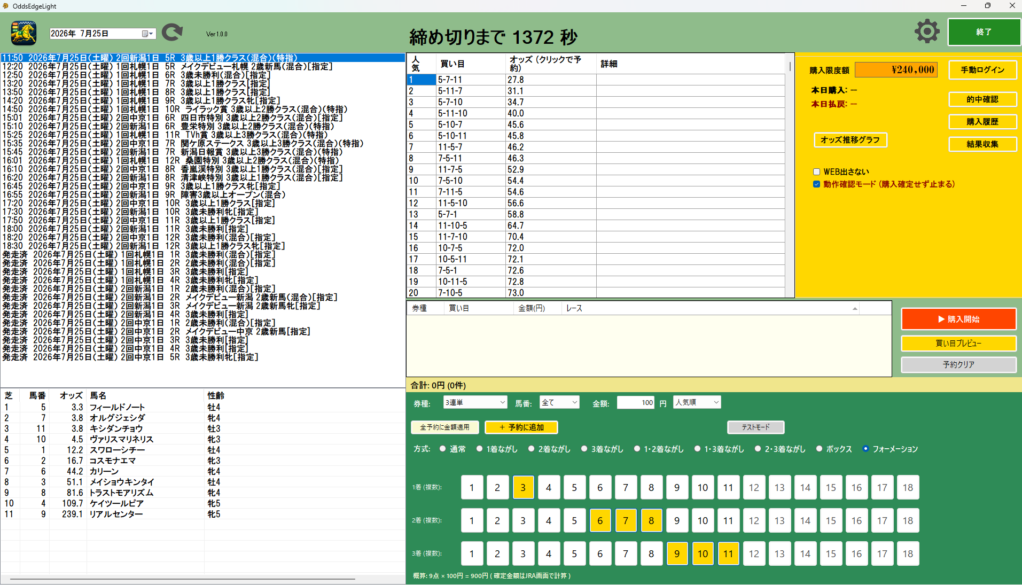This screenshot has width=1022, height=585.
Task: Click the テストモード button
Action: (x=755, y=427)
